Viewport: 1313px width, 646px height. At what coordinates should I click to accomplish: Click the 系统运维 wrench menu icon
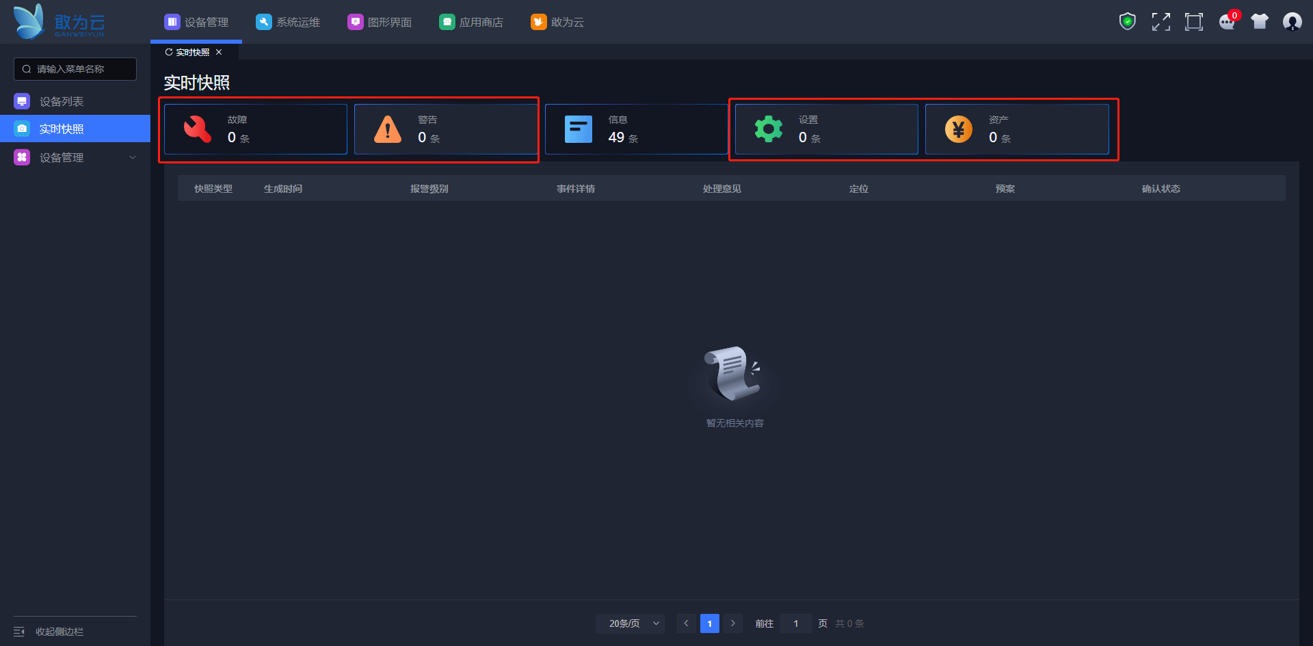pyautogui.click(x=264, y=22)
